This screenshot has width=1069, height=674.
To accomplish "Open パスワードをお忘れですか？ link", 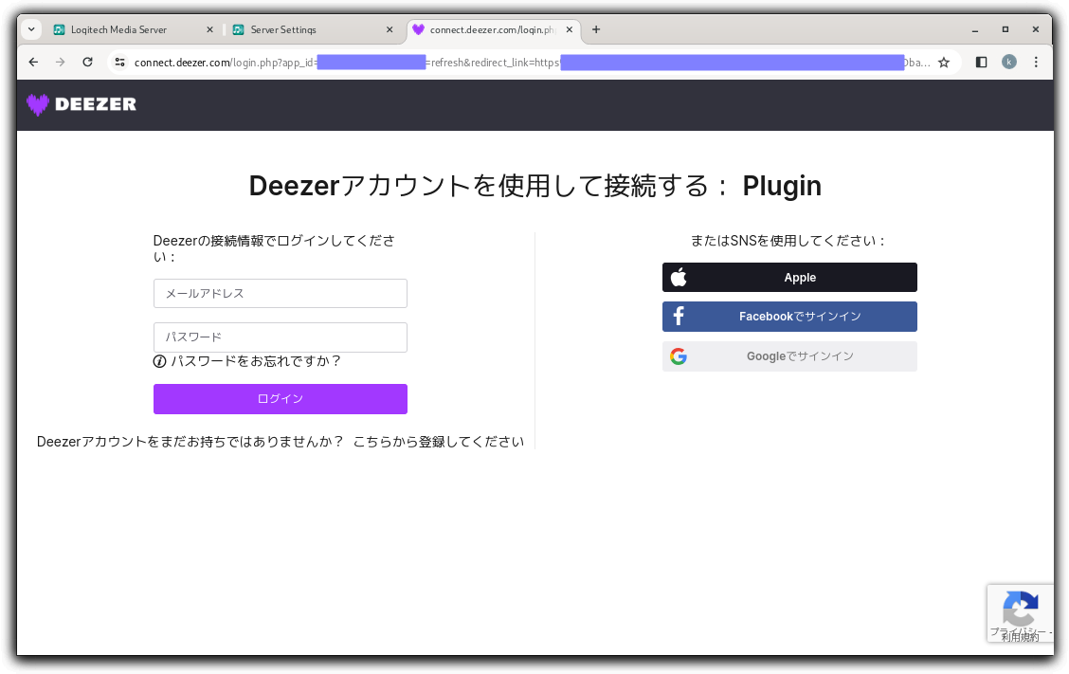I will pos(256,361).
